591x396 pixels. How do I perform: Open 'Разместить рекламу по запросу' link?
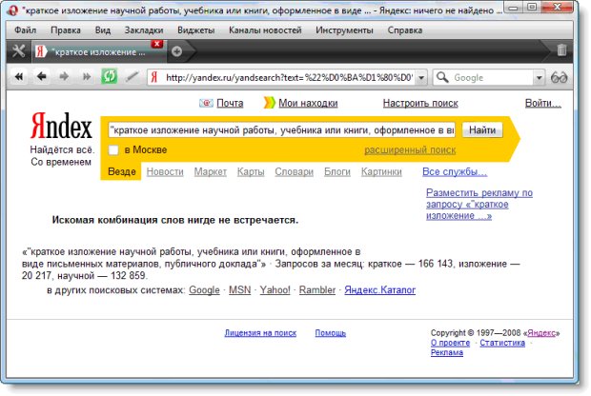479,204
